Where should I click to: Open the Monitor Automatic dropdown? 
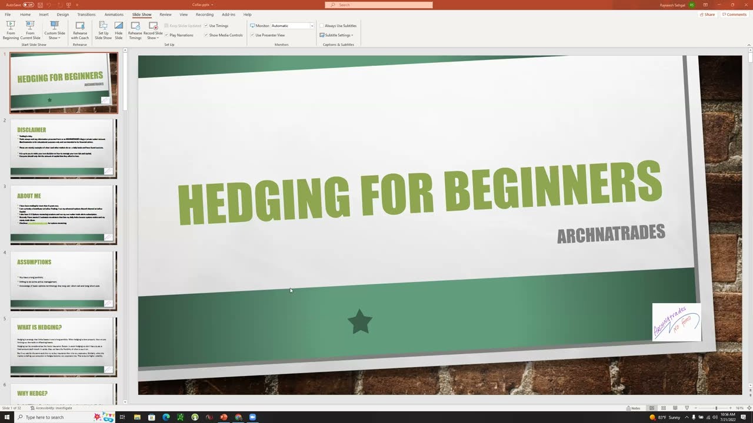[292, 26]
